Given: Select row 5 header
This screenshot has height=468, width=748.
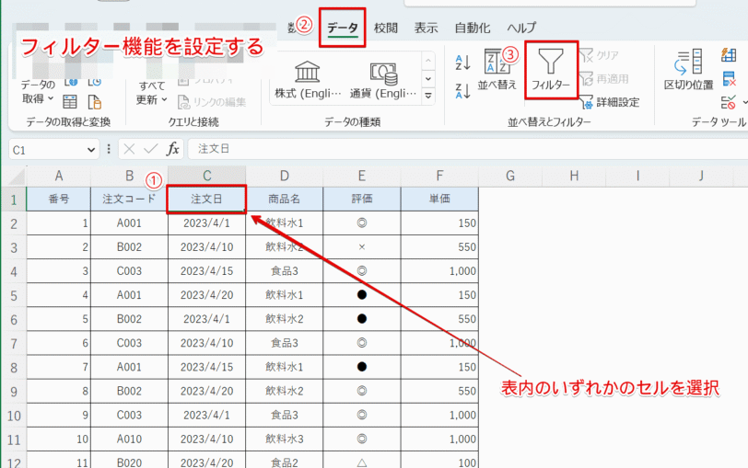Looking at the screenshot, I should (14, 296).
